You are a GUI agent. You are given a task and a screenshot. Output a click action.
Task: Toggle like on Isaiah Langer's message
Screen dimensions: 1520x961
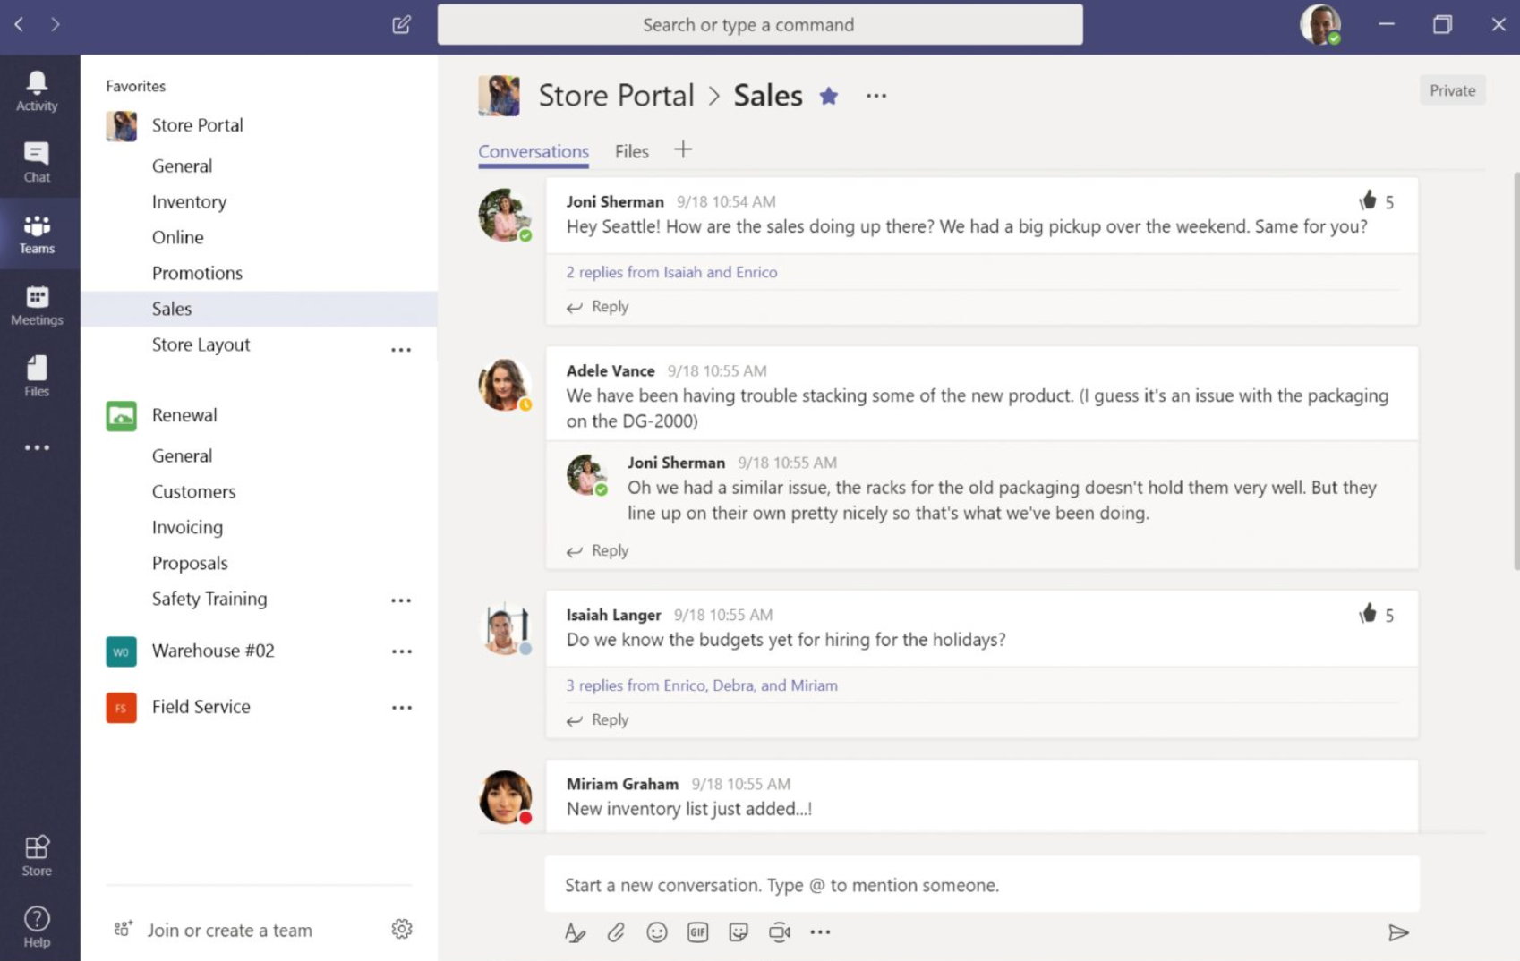1367,615
